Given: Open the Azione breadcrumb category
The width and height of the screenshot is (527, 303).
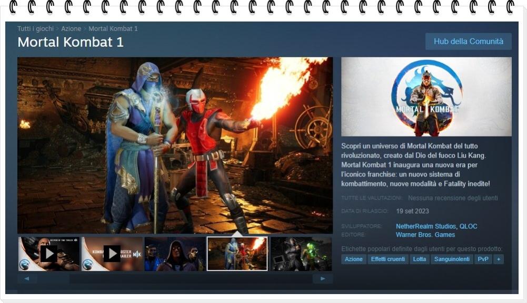Looking at the screenshot, I should [x=71, y=28].
